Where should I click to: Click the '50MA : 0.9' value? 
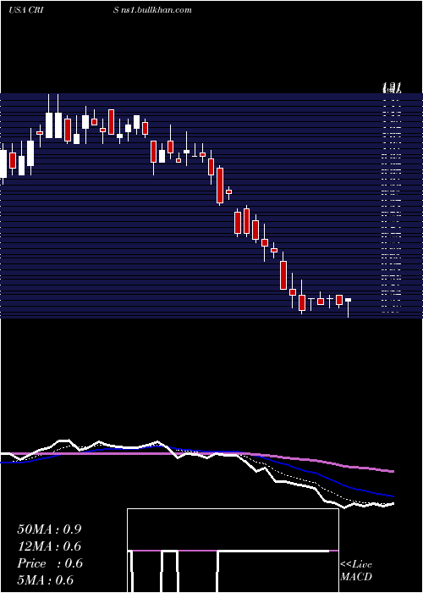coord(49,529)
